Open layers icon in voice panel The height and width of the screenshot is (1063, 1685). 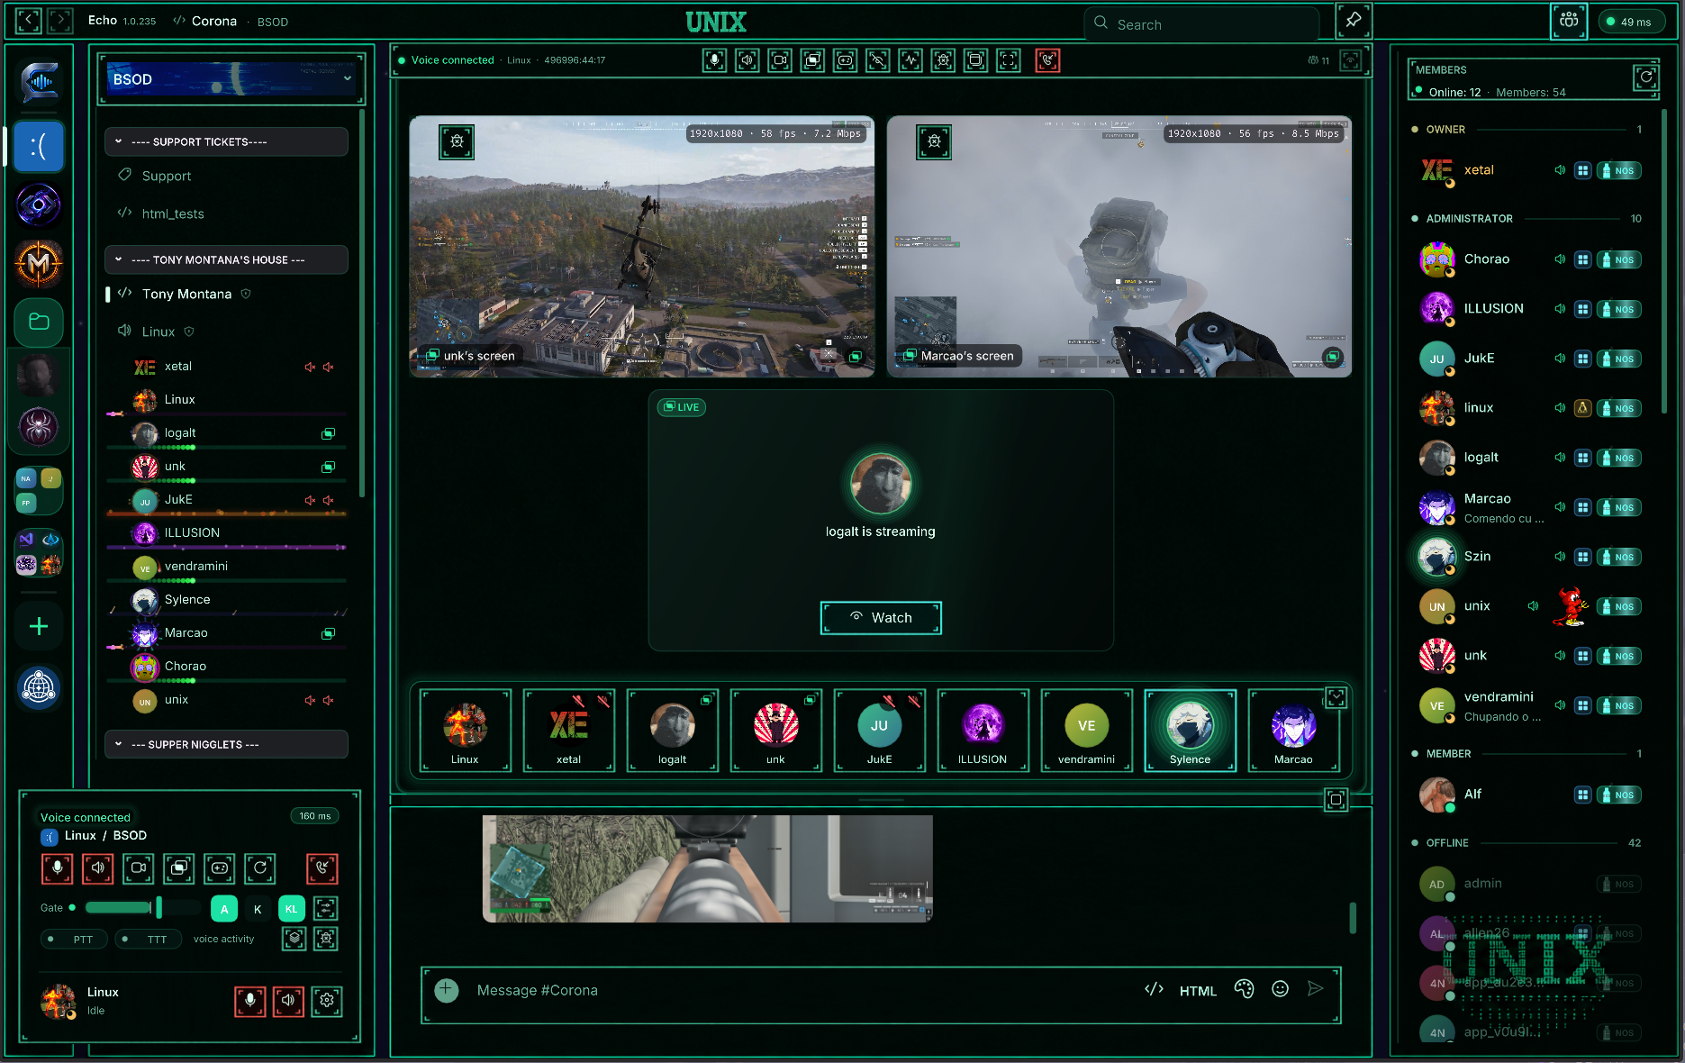(x=294, y=939)
